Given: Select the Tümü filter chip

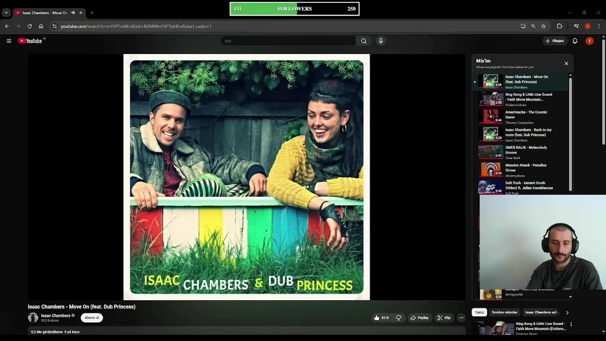Looking at the screenshot, I should coord(480,313).
